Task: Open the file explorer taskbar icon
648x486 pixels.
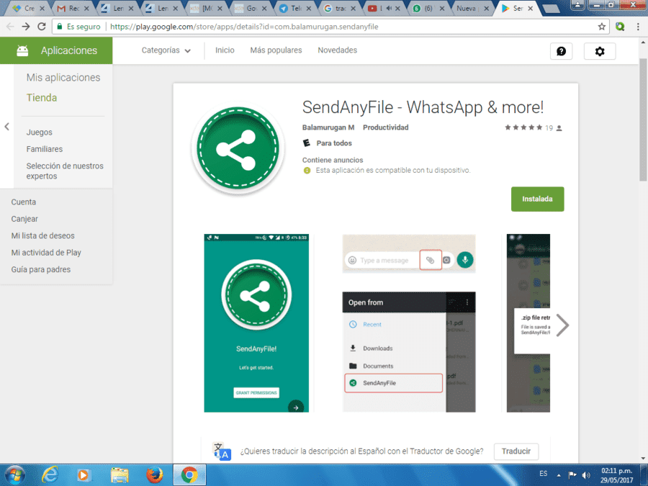Action: coord(120,475)
